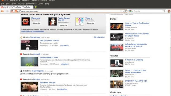Screen dimensions: 171x96
Task: Open the deejaymegamax user link
Action: pos(38,71)
